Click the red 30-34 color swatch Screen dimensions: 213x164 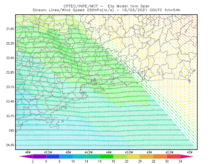click(x=174, y=156)
